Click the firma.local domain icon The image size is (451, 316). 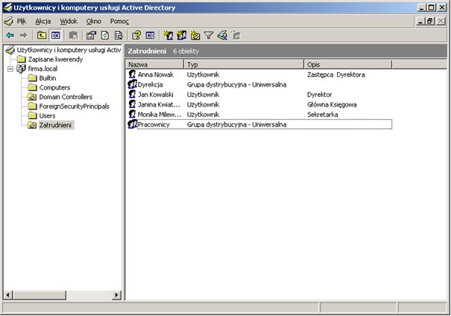click(21, 69)
